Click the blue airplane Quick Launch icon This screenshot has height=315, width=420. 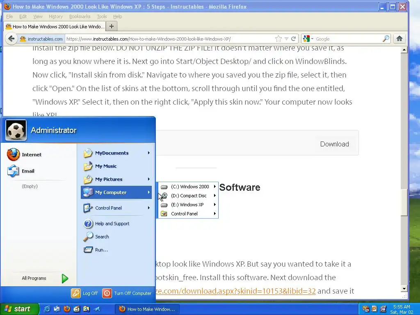pos(97,309)
